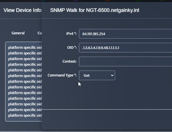Focus the empty Context text box

[x=125, y=61]
